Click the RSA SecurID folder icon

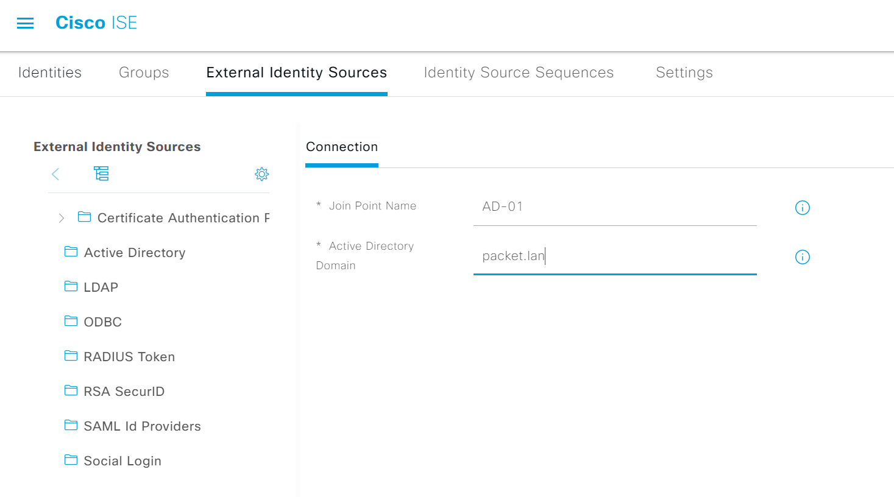coord(71,390)
